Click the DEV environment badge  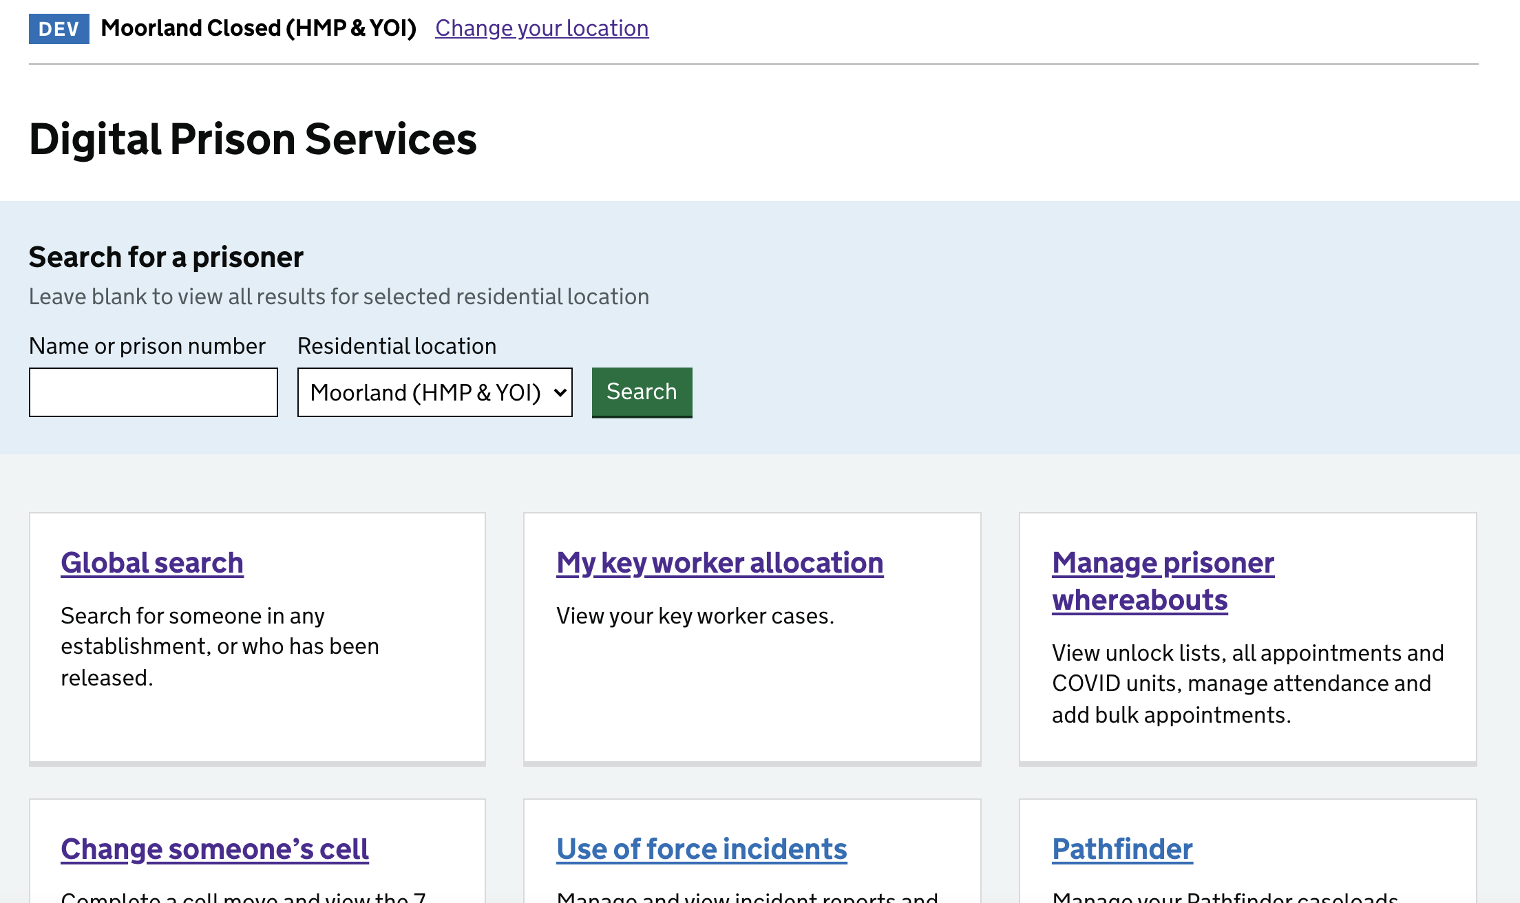[59, 29]
